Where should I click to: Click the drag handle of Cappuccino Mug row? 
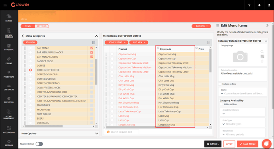[x=106, y=54]
